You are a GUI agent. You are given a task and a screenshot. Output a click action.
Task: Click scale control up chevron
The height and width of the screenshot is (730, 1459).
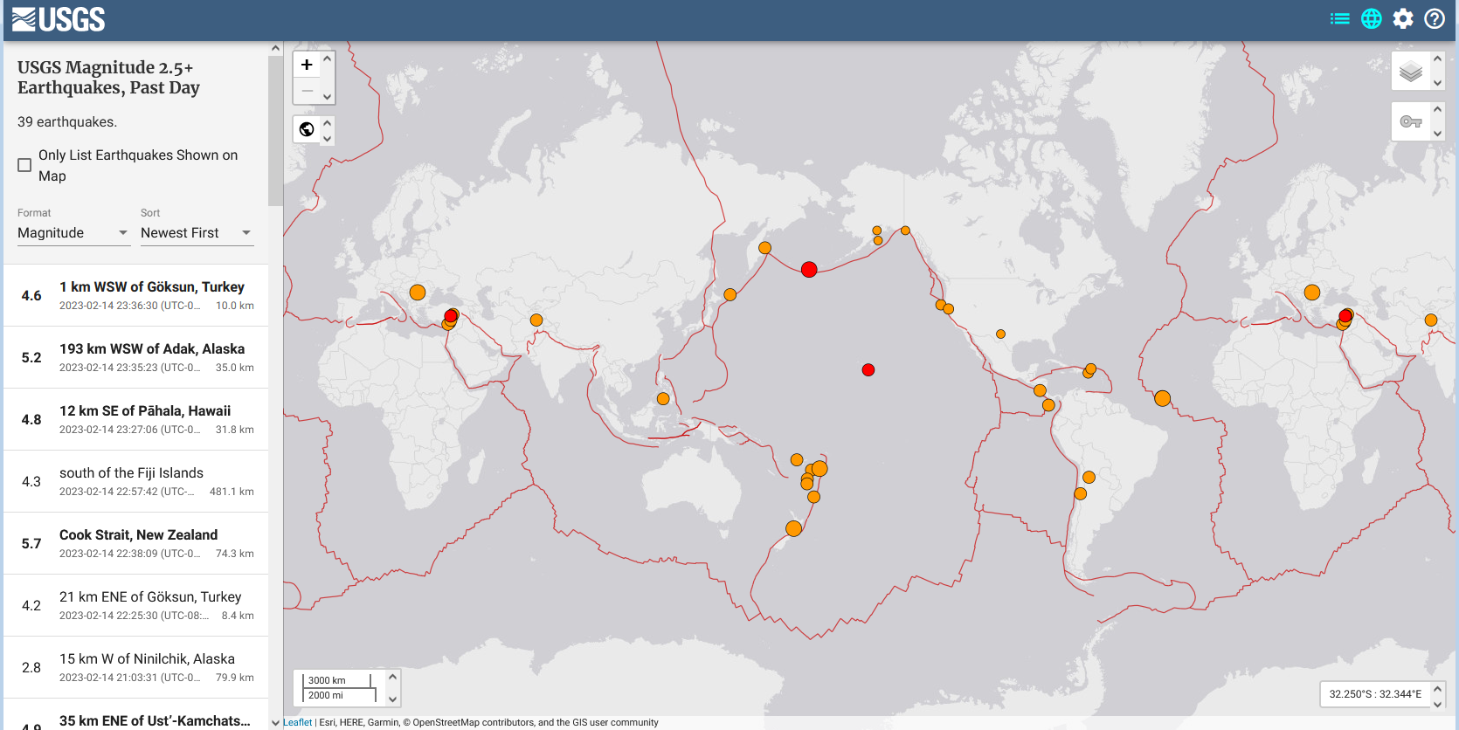393,677
